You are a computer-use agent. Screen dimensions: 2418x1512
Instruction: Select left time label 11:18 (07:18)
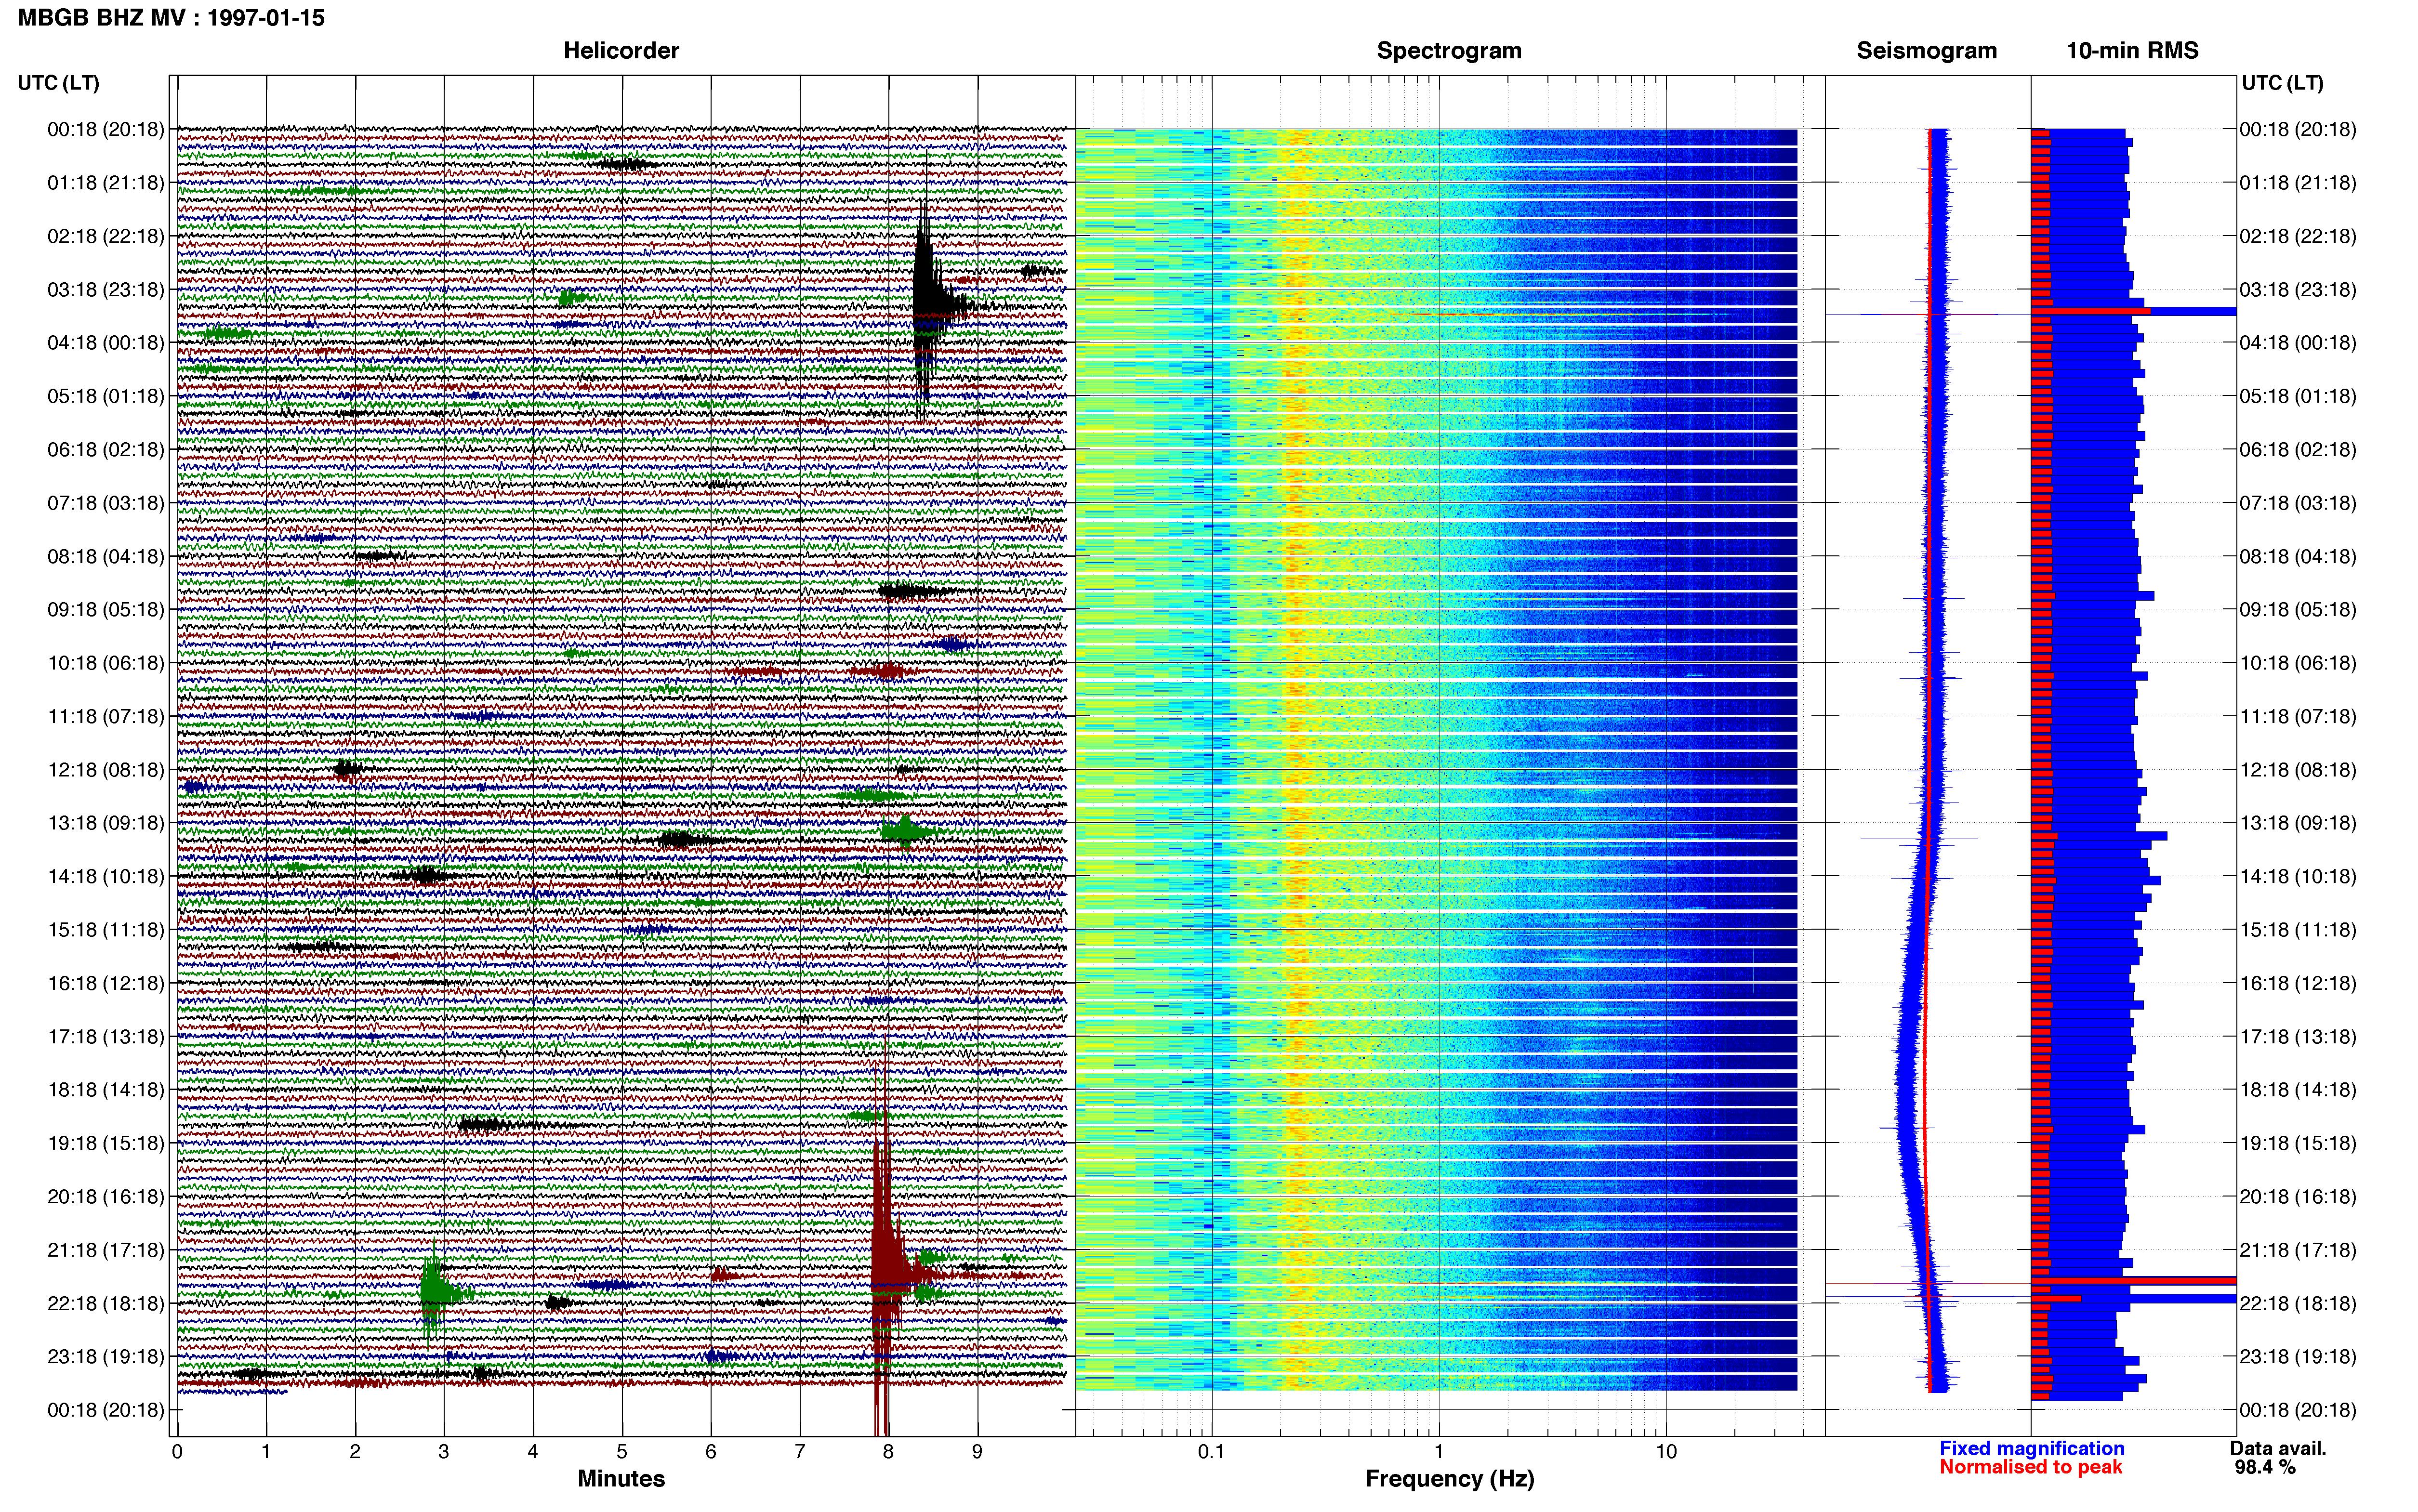click(106, 716)
